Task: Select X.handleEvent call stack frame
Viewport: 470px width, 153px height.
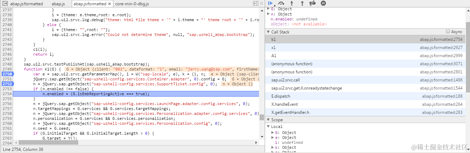Action: point(365,104)
